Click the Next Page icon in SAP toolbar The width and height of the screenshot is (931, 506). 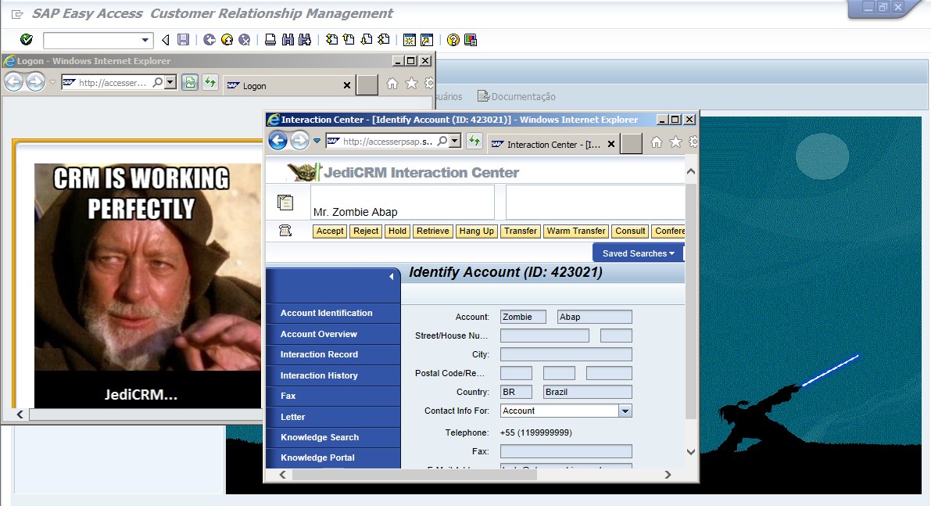(367, 40)
